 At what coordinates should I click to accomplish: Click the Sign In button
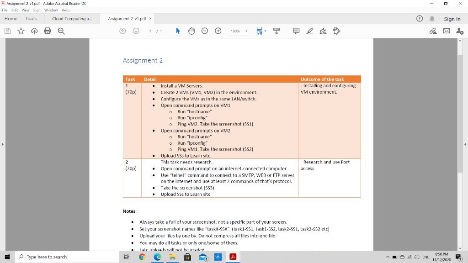[x=452, y=19]
